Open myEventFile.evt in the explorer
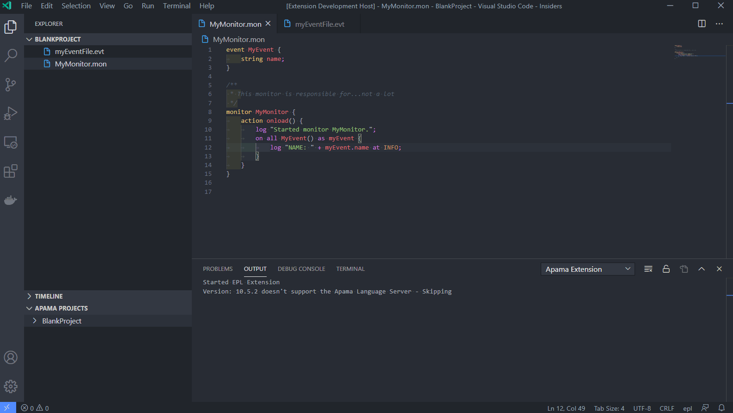Viewport: 733px width, 413px height. point(109,51)
